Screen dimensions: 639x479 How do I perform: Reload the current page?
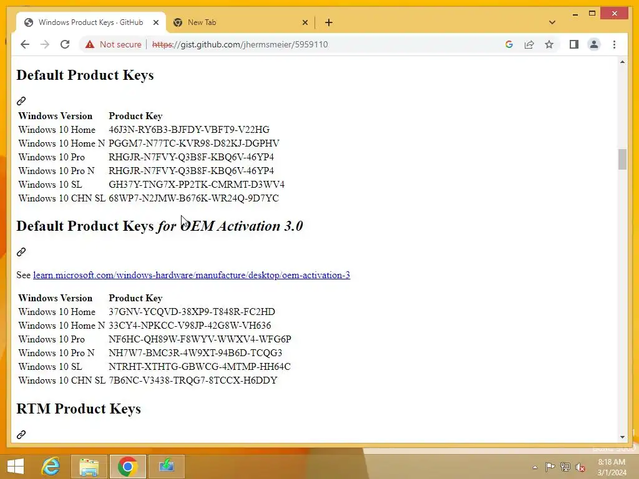[65, 44]
